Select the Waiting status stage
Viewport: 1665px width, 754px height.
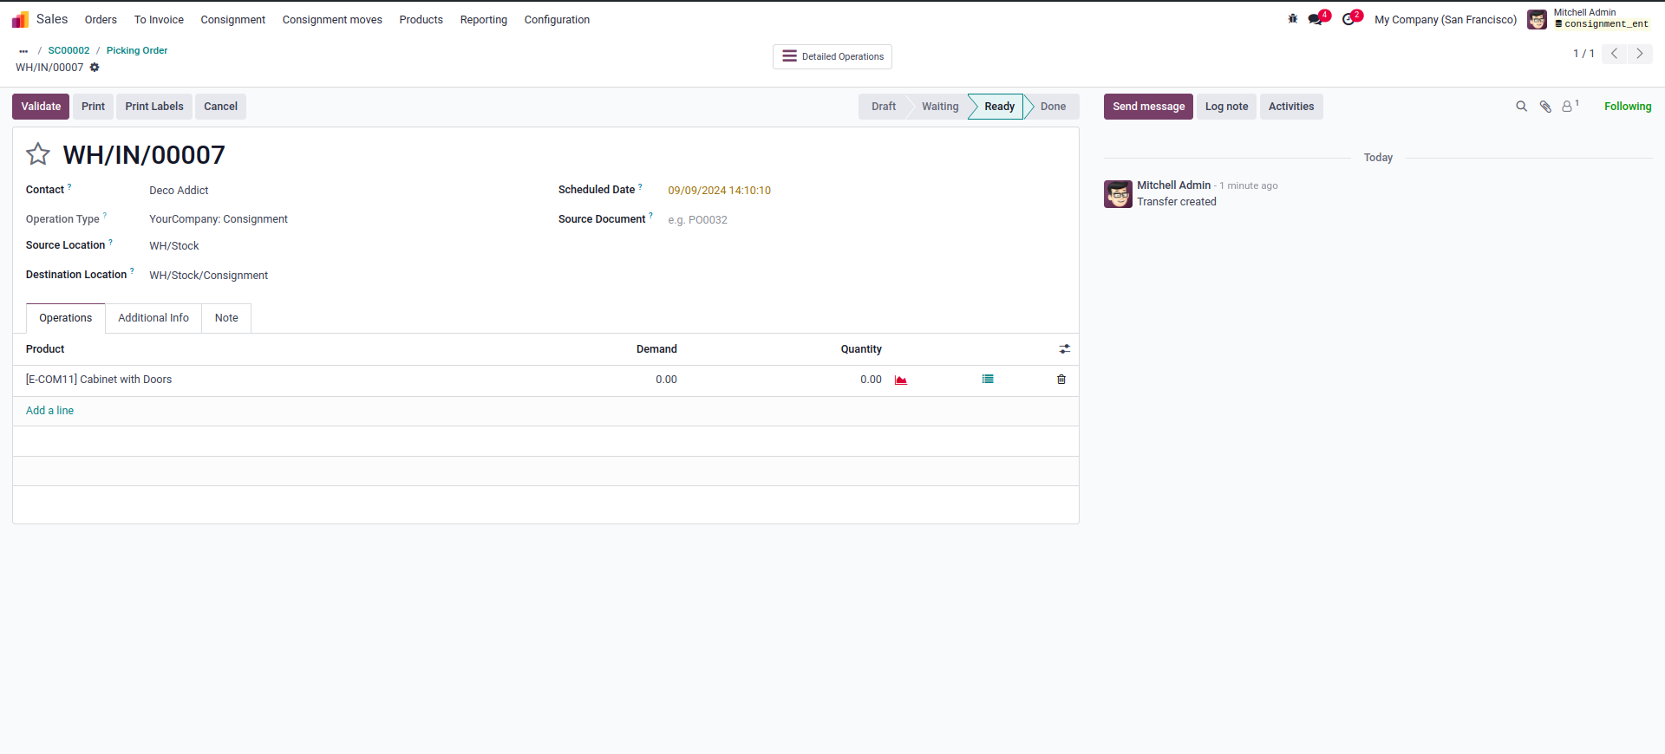pyautogui.click(x=940, y=107)
